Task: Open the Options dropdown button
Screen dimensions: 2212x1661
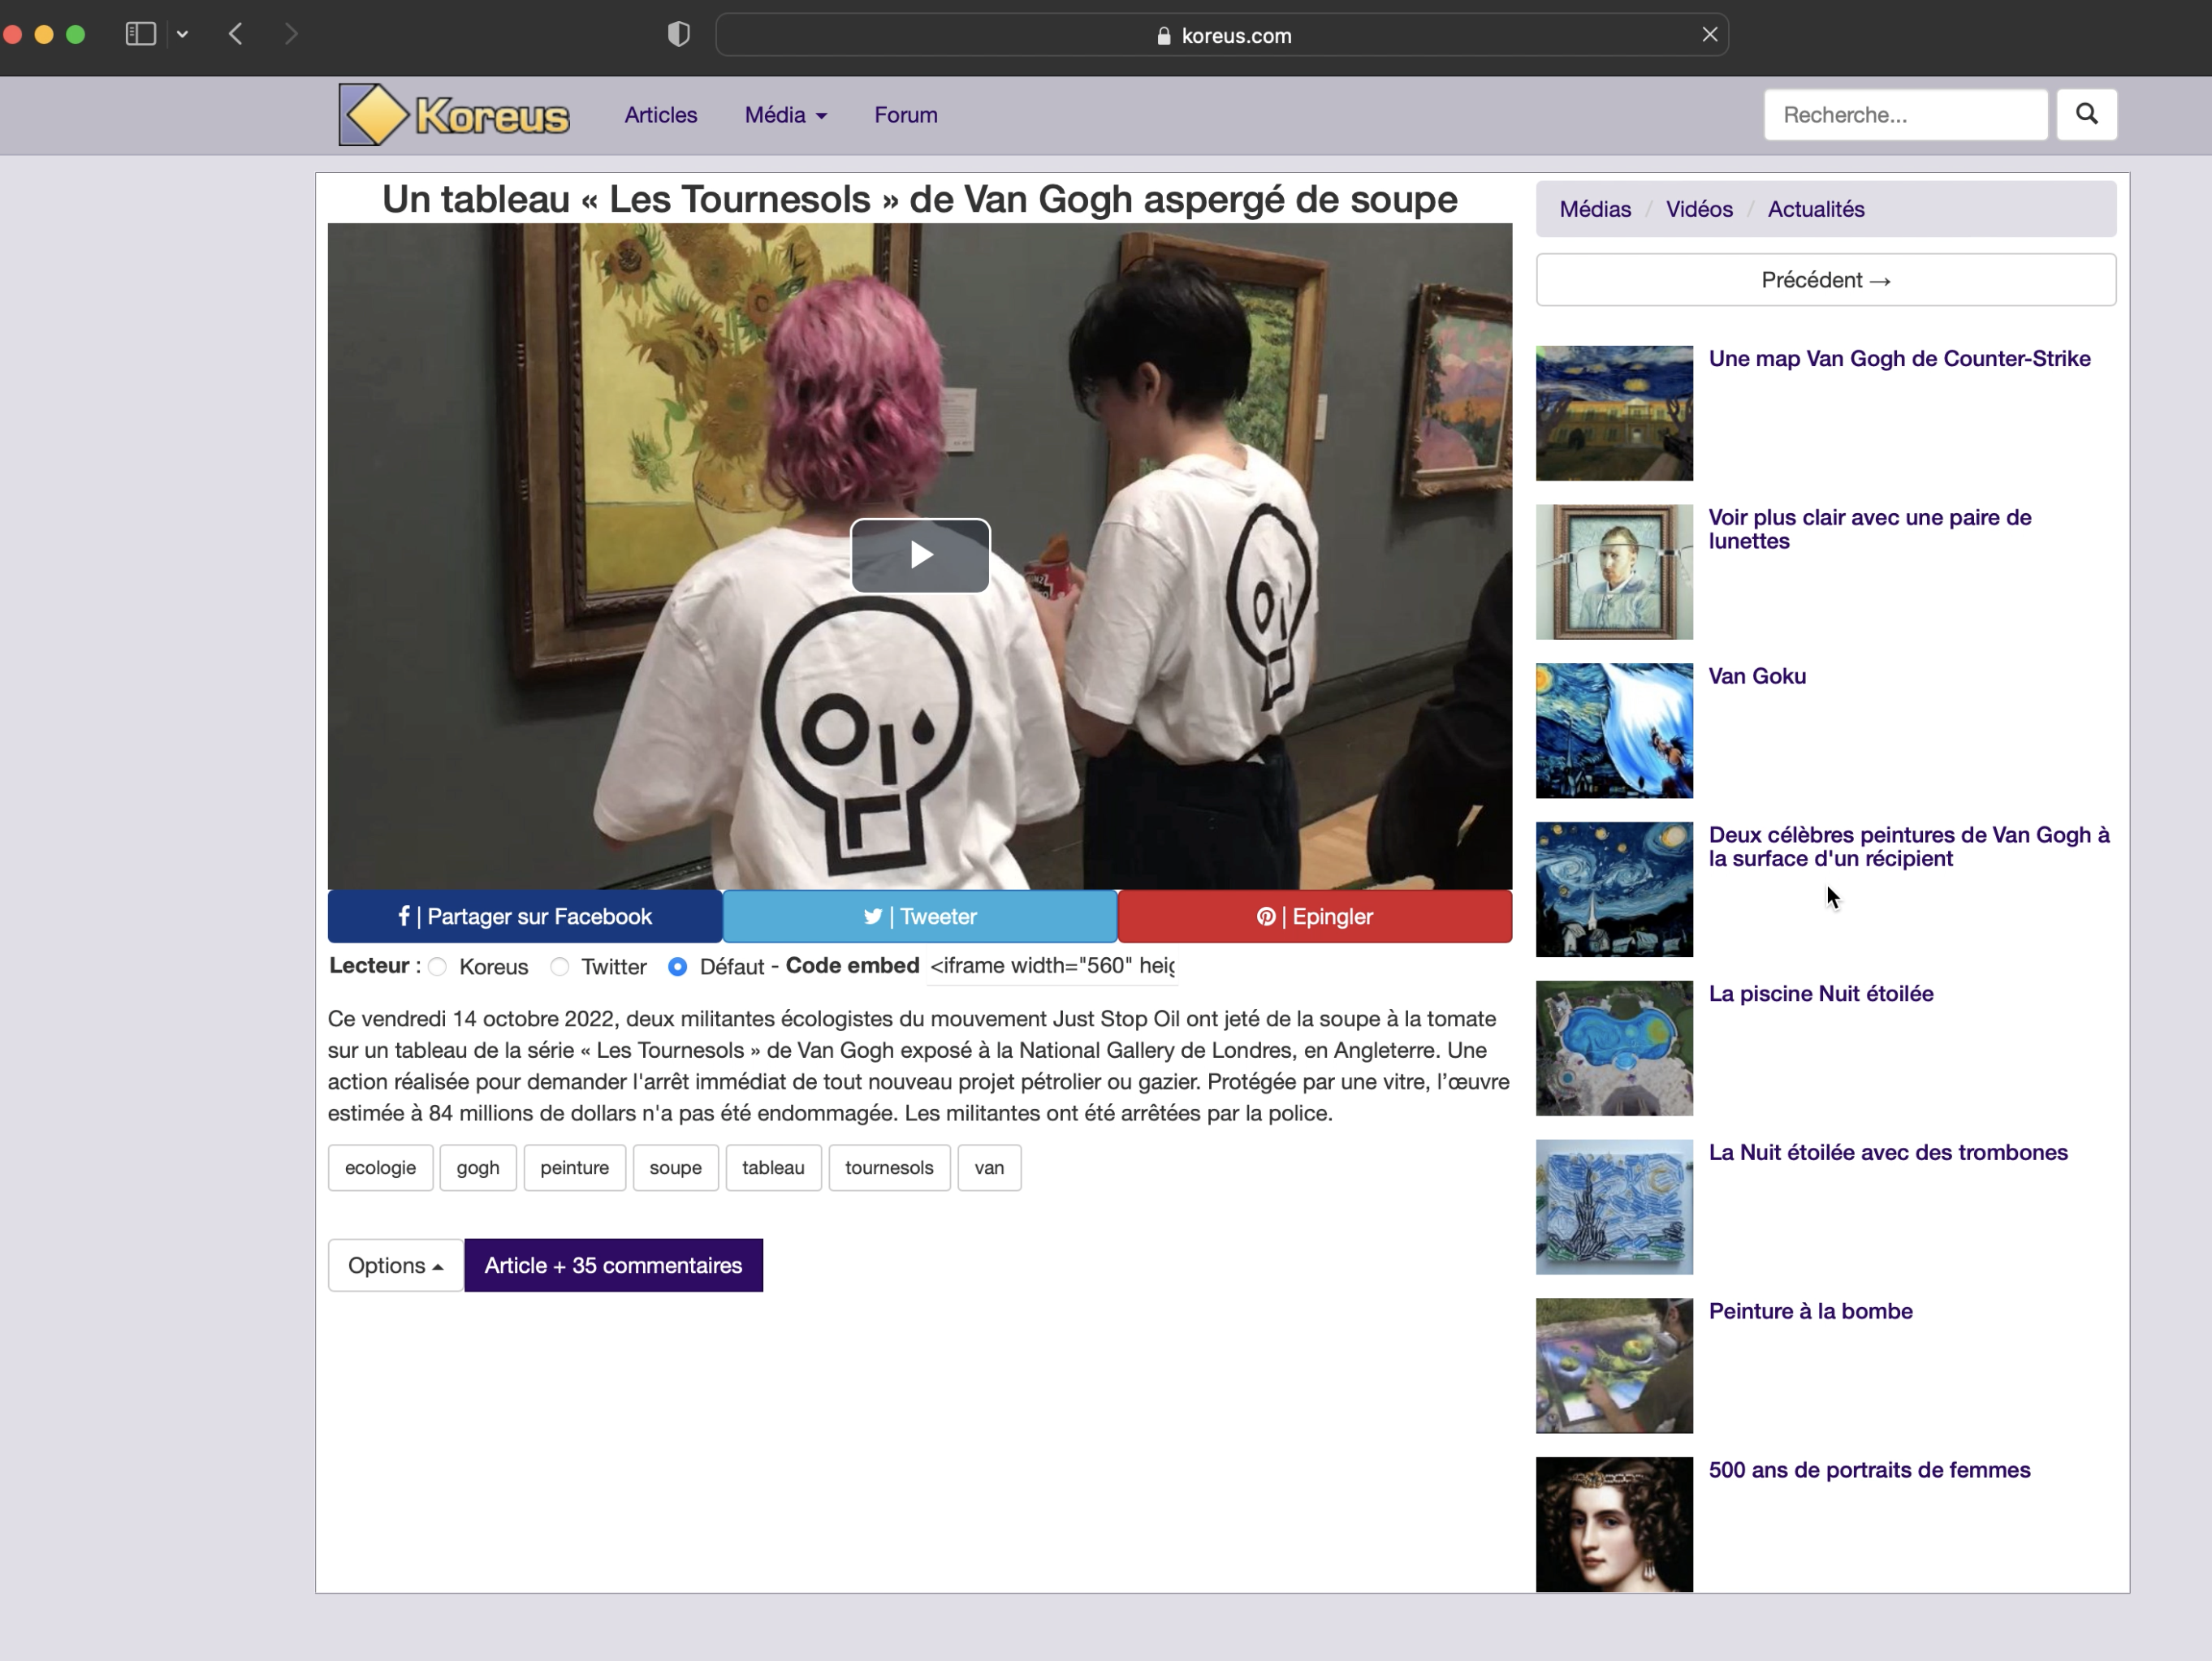Action: click(x=395, y=1265)
